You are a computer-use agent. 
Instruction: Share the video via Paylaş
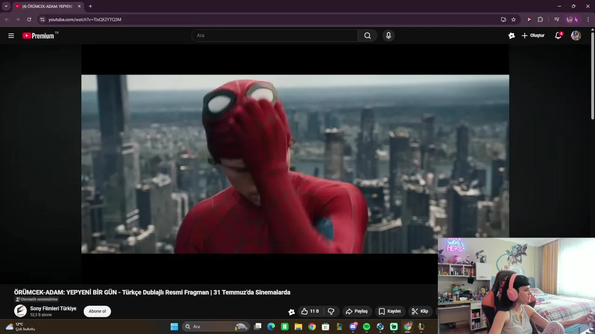click(357, 311)
